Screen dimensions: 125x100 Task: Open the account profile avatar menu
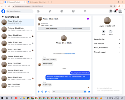coord(120,11)
